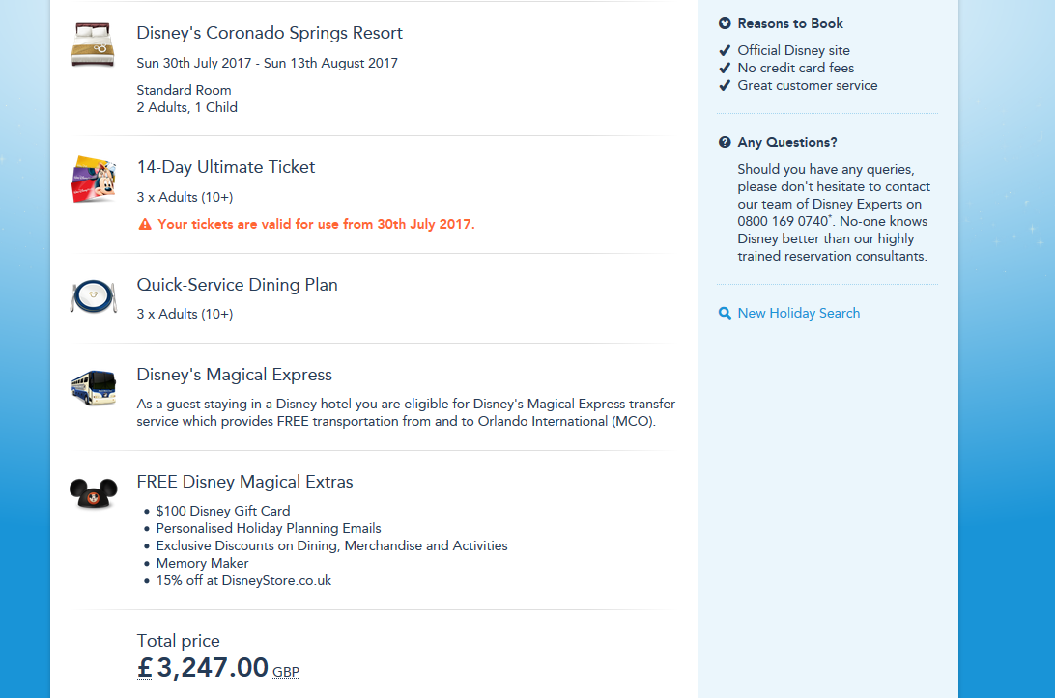The height and width of the screenshot is (698, 1055).
Task: Click the orange ticket warning icon
Action: 145,225
